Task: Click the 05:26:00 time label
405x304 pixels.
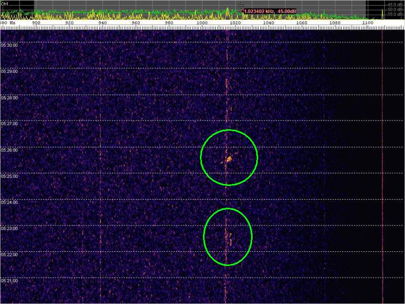Action: [9, 150]
